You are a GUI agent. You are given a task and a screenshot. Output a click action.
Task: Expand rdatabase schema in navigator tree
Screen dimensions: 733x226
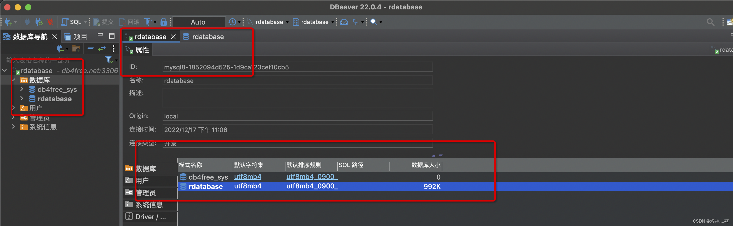tap(22, 99)
